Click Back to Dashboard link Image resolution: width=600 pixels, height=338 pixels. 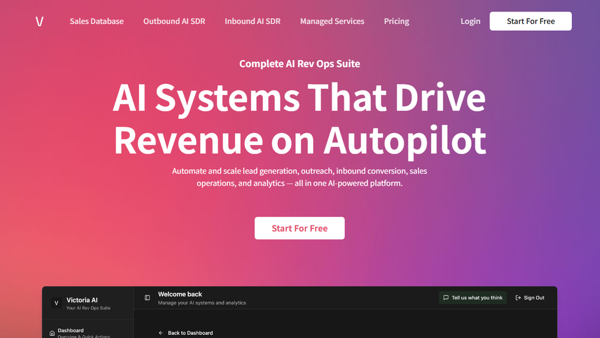tap(186, 333)
